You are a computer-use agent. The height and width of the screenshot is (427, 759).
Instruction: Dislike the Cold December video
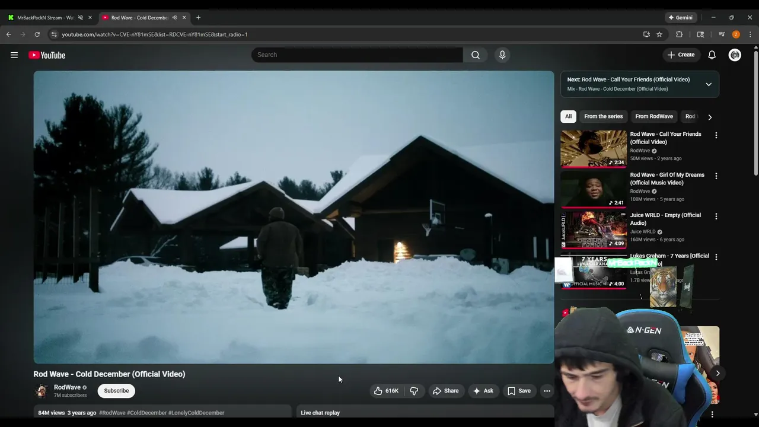pyautogui.click(x=414, y=391)
